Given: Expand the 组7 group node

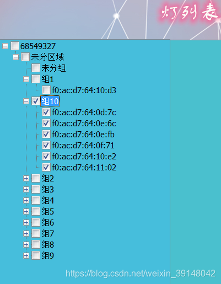Looking at the screenshot, I should coord(26,233).
